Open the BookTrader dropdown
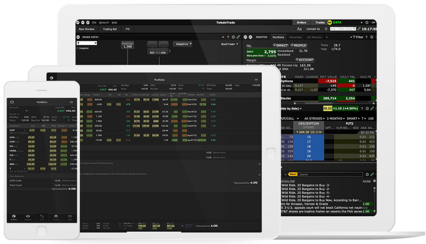Screen dimensions: 426x244 (x=229, y=44)
